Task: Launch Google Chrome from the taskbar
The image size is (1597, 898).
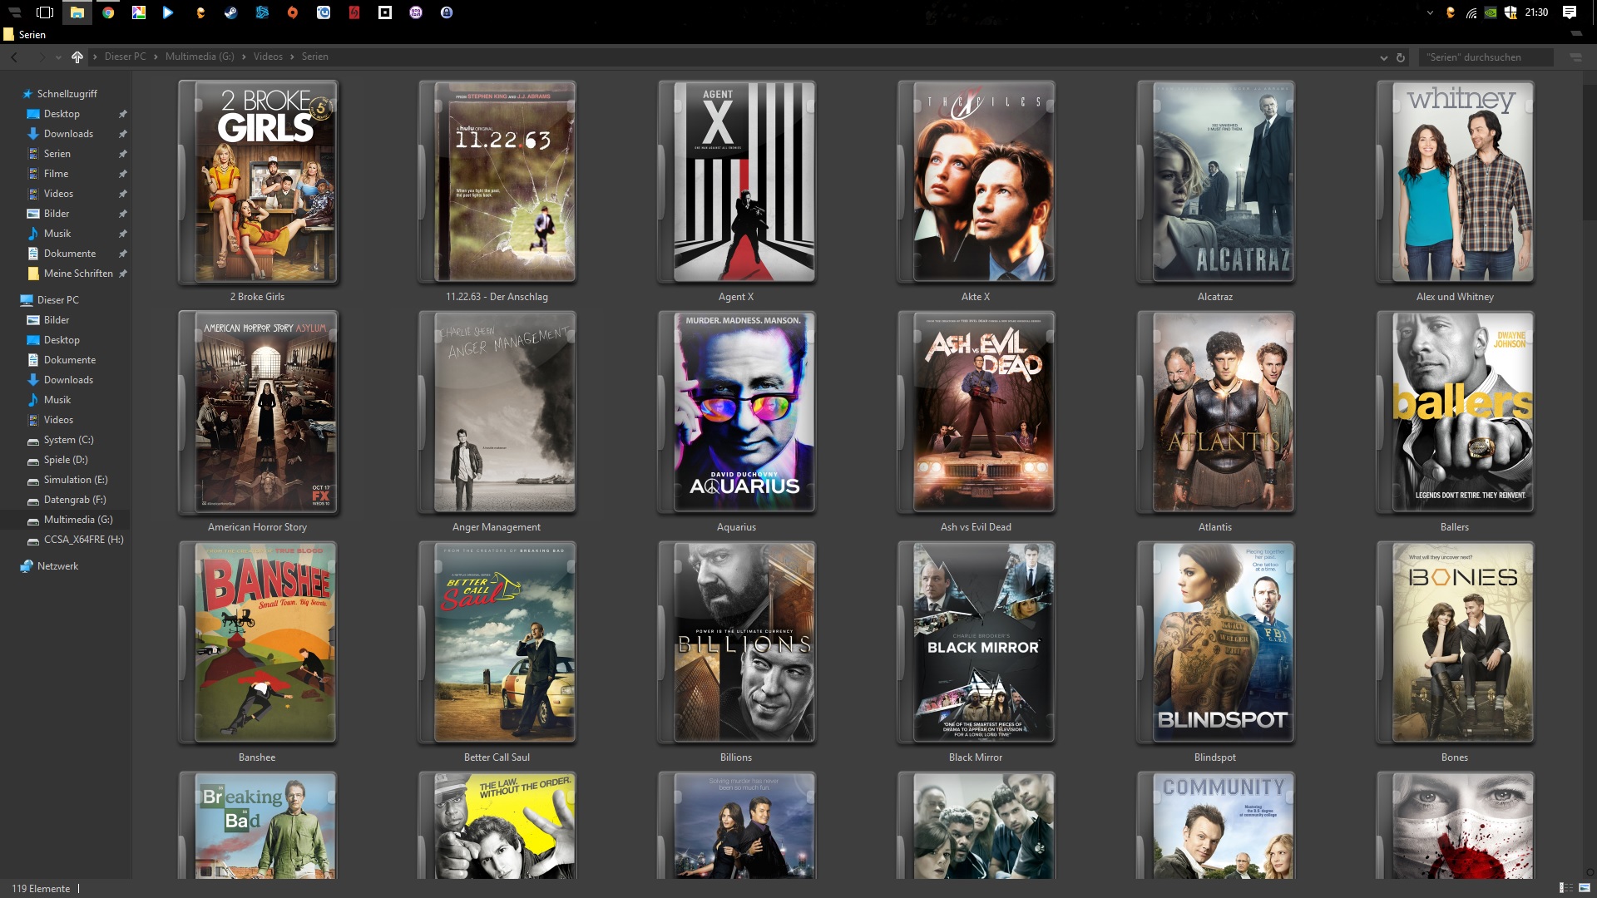Action: pyautogui.click(x=108, y=12)
